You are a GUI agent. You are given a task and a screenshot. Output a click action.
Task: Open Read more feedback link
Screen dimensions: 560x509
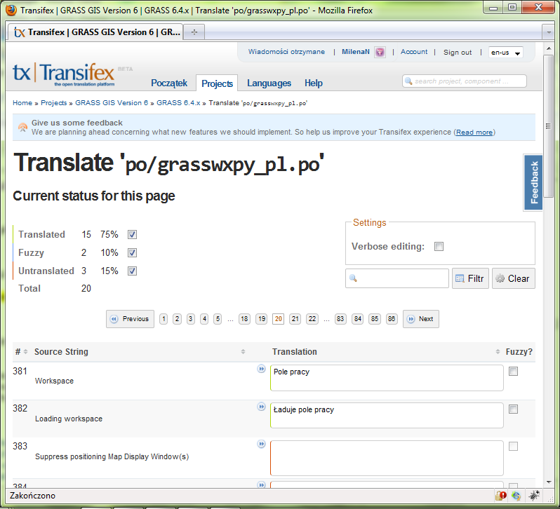[474, 133]
